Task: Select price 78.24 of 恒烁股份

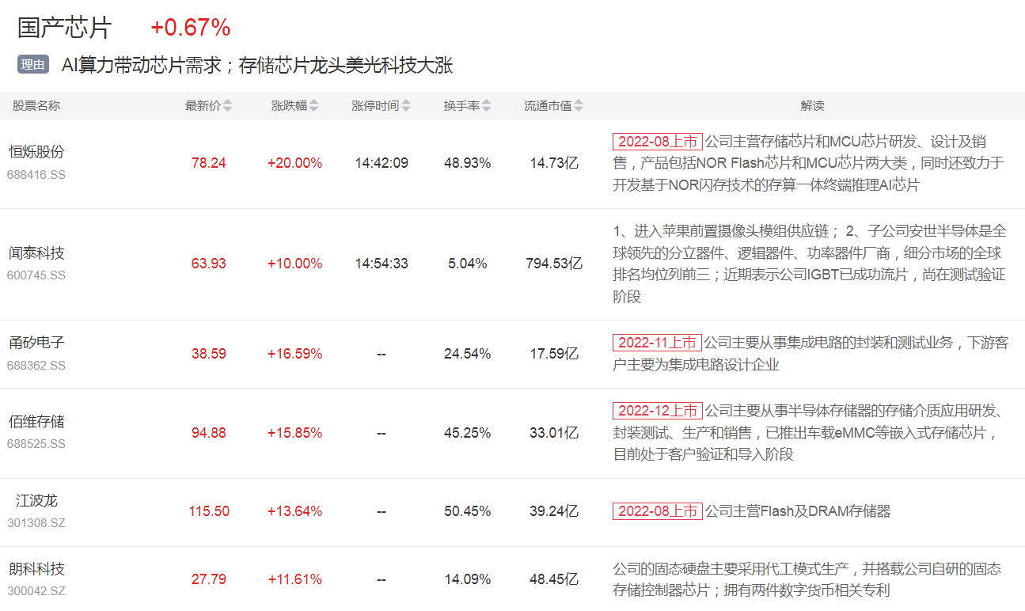Action: (209, 163)
